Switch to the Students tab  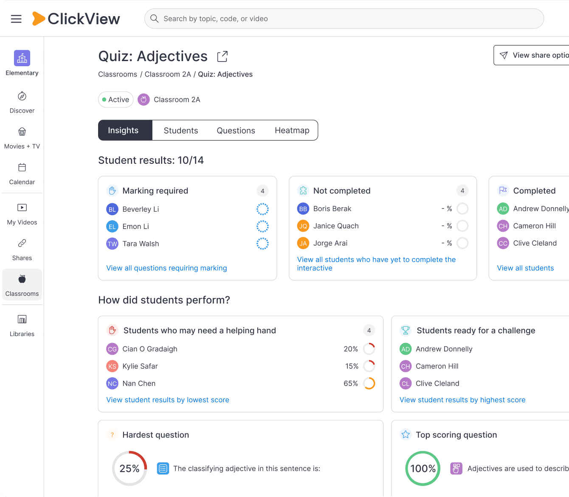181,130
